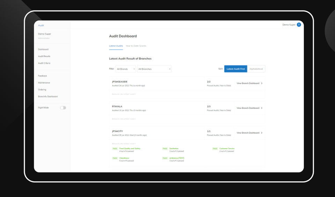
Task: Click the 1/1 passed audits score
Action: [x=209, y=131]
